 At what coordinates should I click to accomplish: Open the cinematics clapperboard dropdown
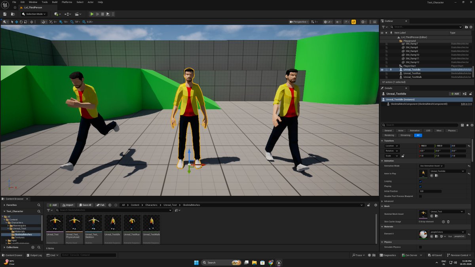click(x=78, y=14)
